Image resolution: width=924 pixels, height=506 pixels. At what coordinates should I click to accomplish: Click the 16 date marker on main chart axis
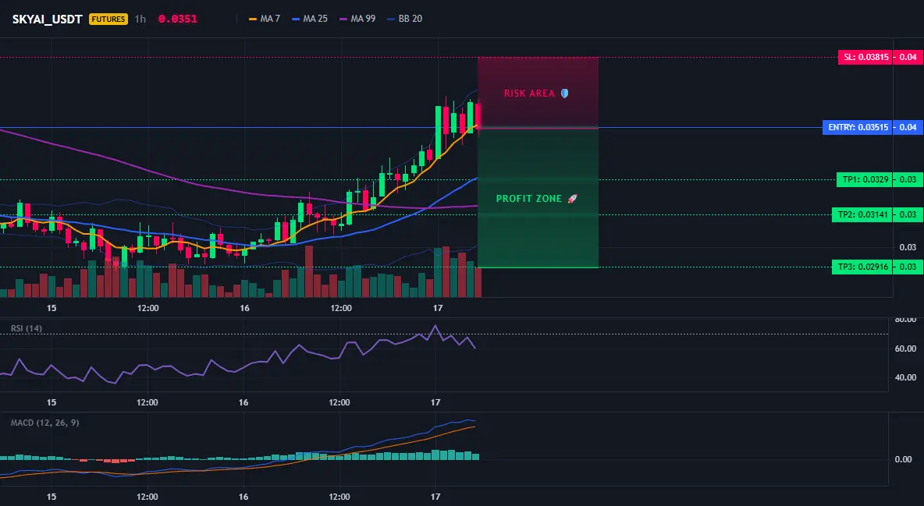pos(244,308)
